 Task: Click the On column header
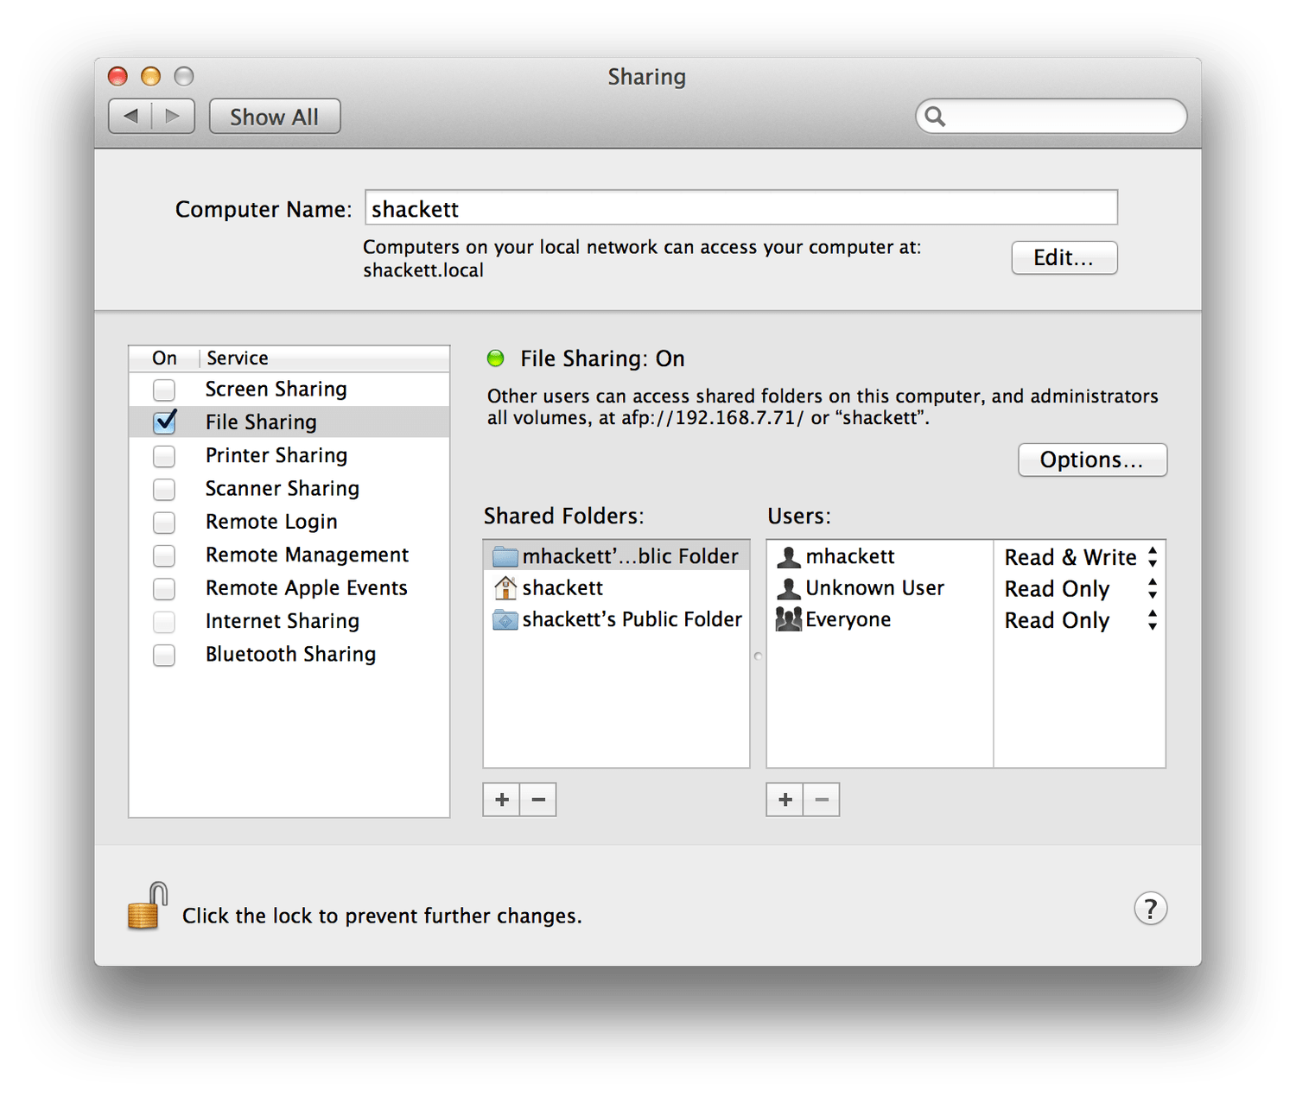point(165,358)
